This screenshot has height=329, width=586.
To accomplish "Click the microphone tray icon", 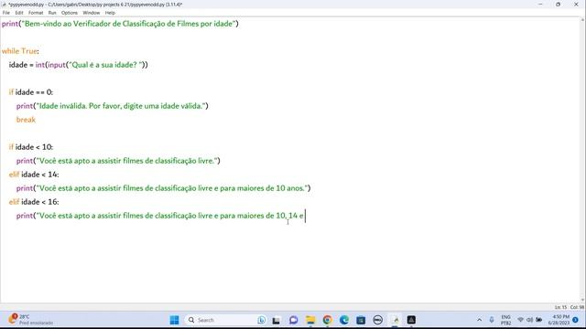I will coord(492,320).
